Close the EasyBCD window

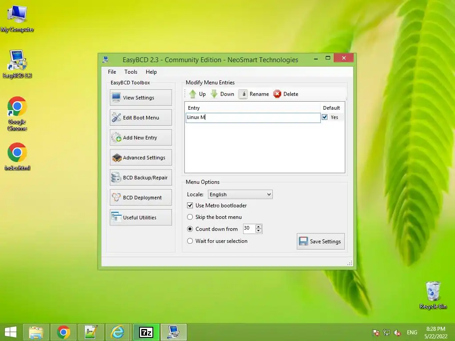[x=343, y=58]
